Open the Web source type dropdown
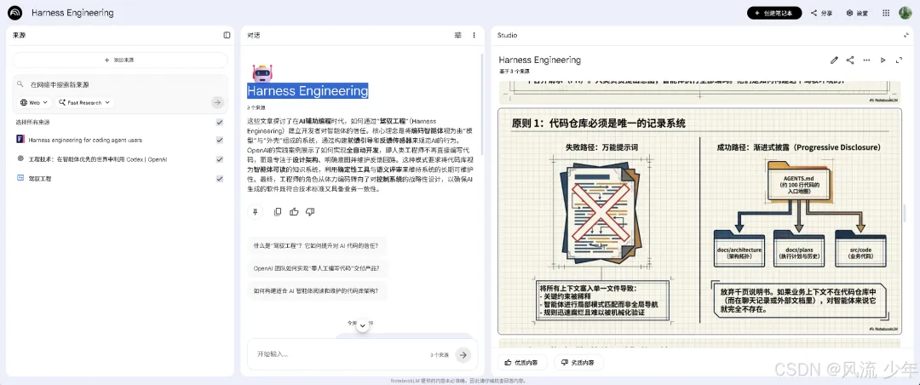Screen dimensions: 920x385 (x=33, y=102)
